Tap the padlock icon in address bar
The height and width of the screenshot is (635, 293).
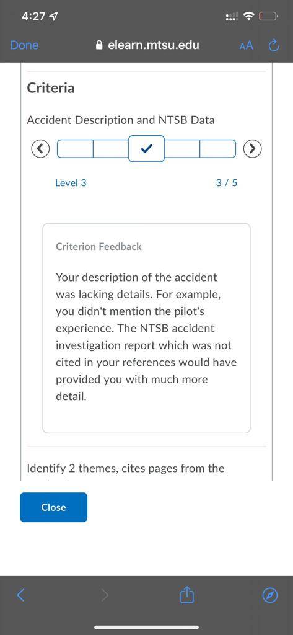[99, 45]
